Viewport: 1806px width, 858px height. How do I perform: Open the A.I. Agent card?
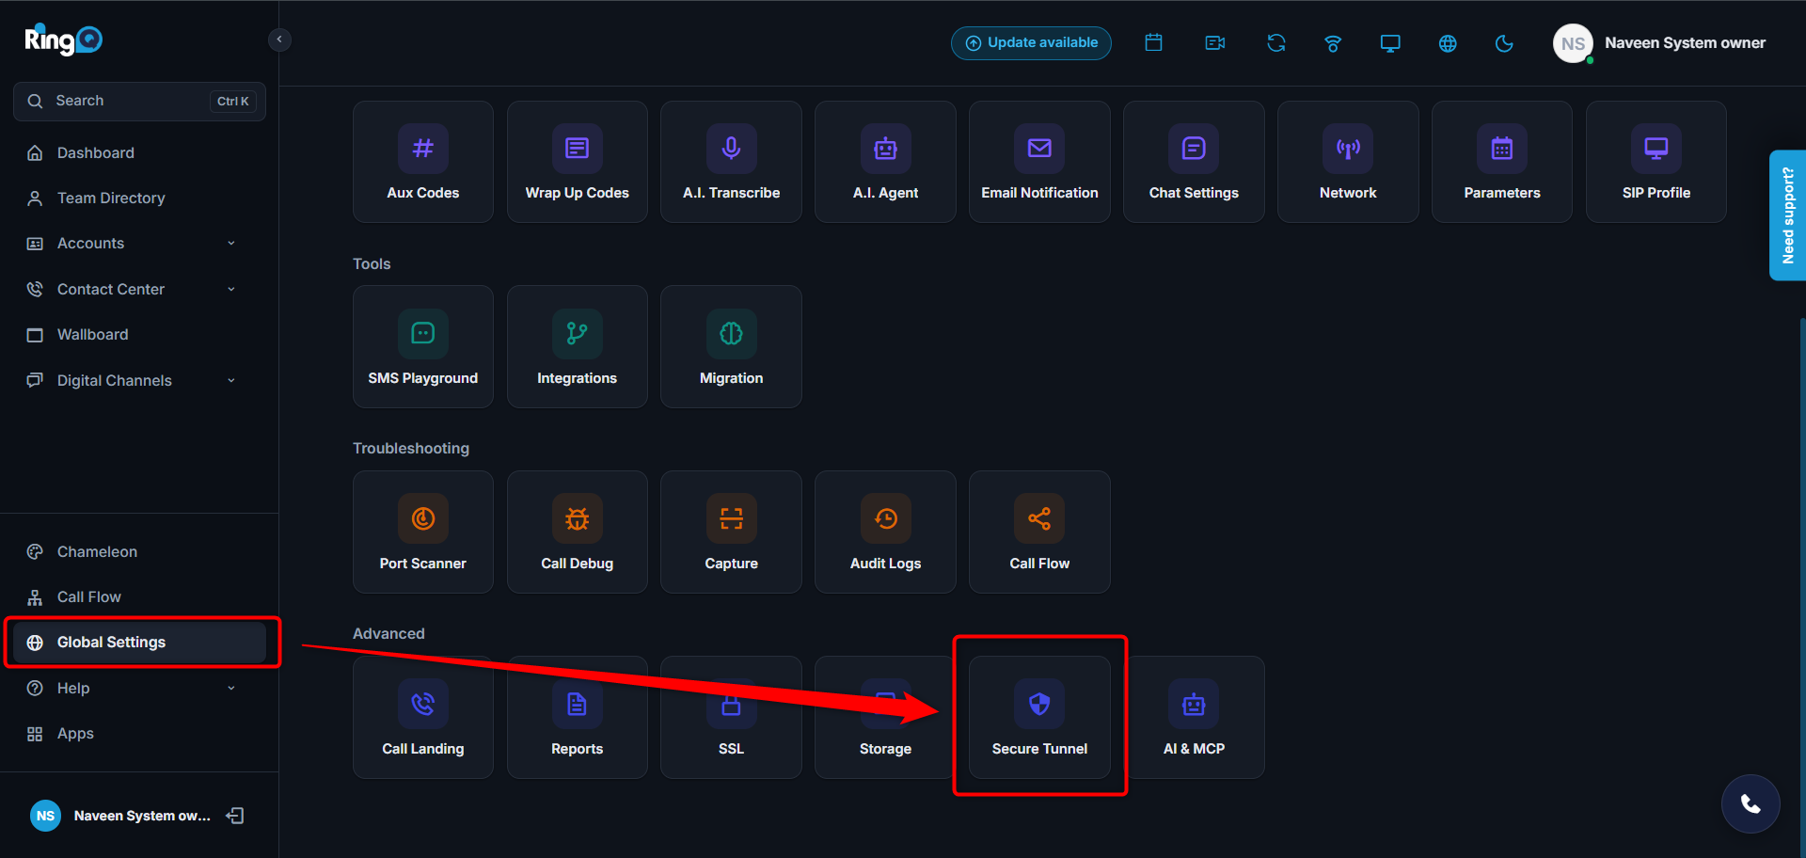885,162
